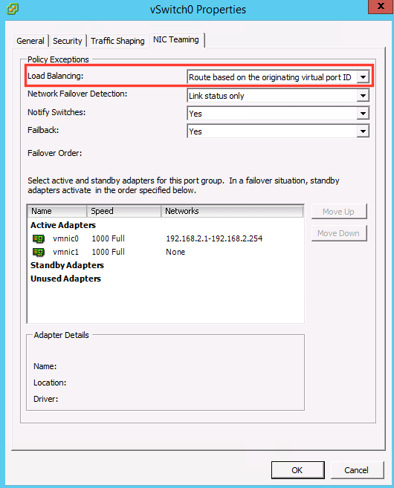Open the Load Balancing dropdown arrow

[363, 77]
